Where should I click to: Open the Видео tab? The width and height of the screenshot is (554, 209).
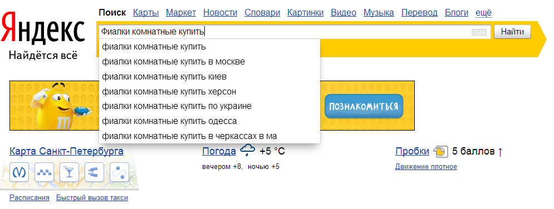344,13
